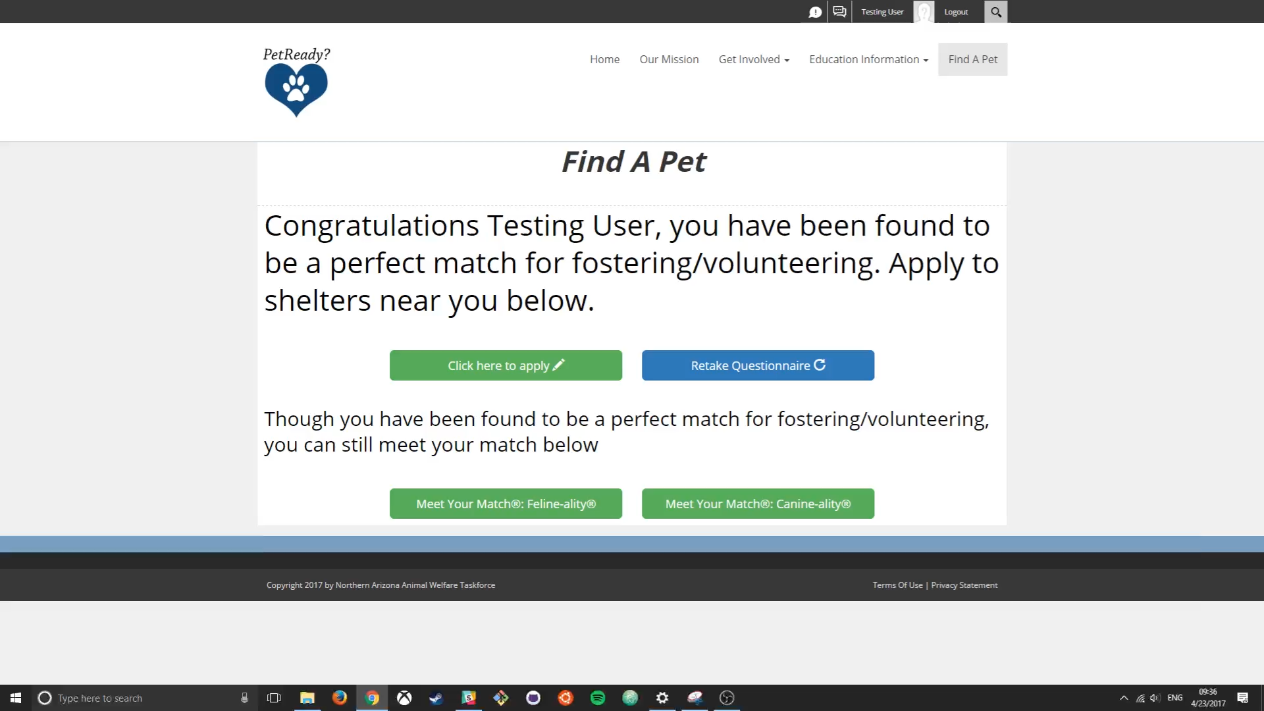Open the messages chat icon
This screenshot has height=711, width=1264.
click(839, 12)
